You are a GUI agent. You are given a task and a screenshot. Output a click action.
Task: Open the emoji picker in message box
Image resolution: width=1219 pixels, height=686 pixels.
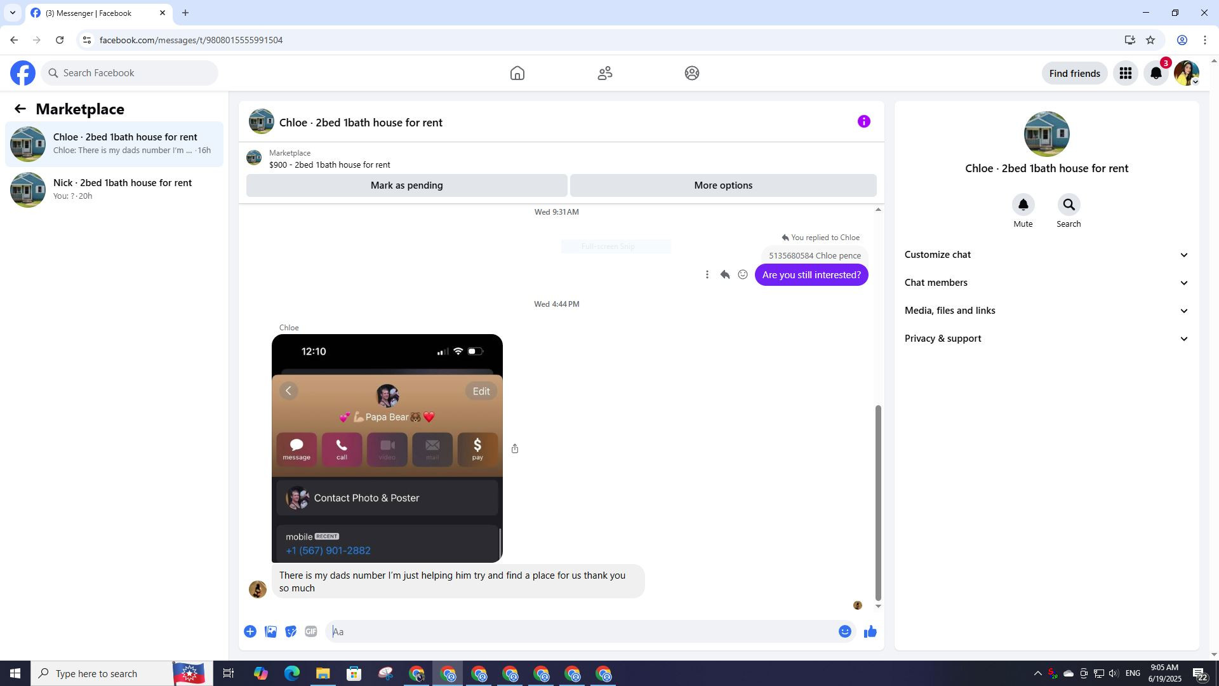[844, 631]
